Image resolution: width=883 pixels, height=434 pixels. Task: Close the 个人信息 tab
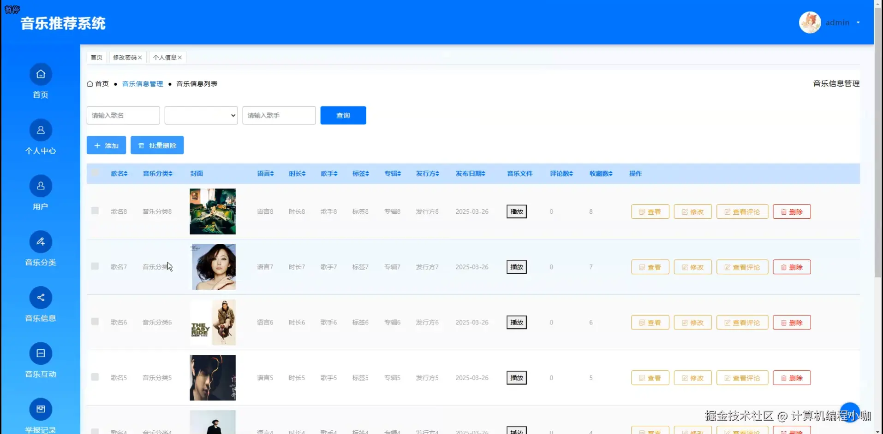(180, 58)
